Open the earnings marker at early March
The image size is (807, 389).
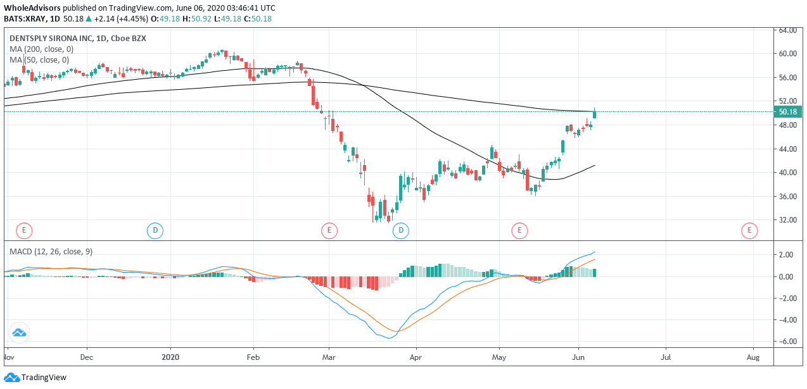pyautogui.click(x=329, y=231)
